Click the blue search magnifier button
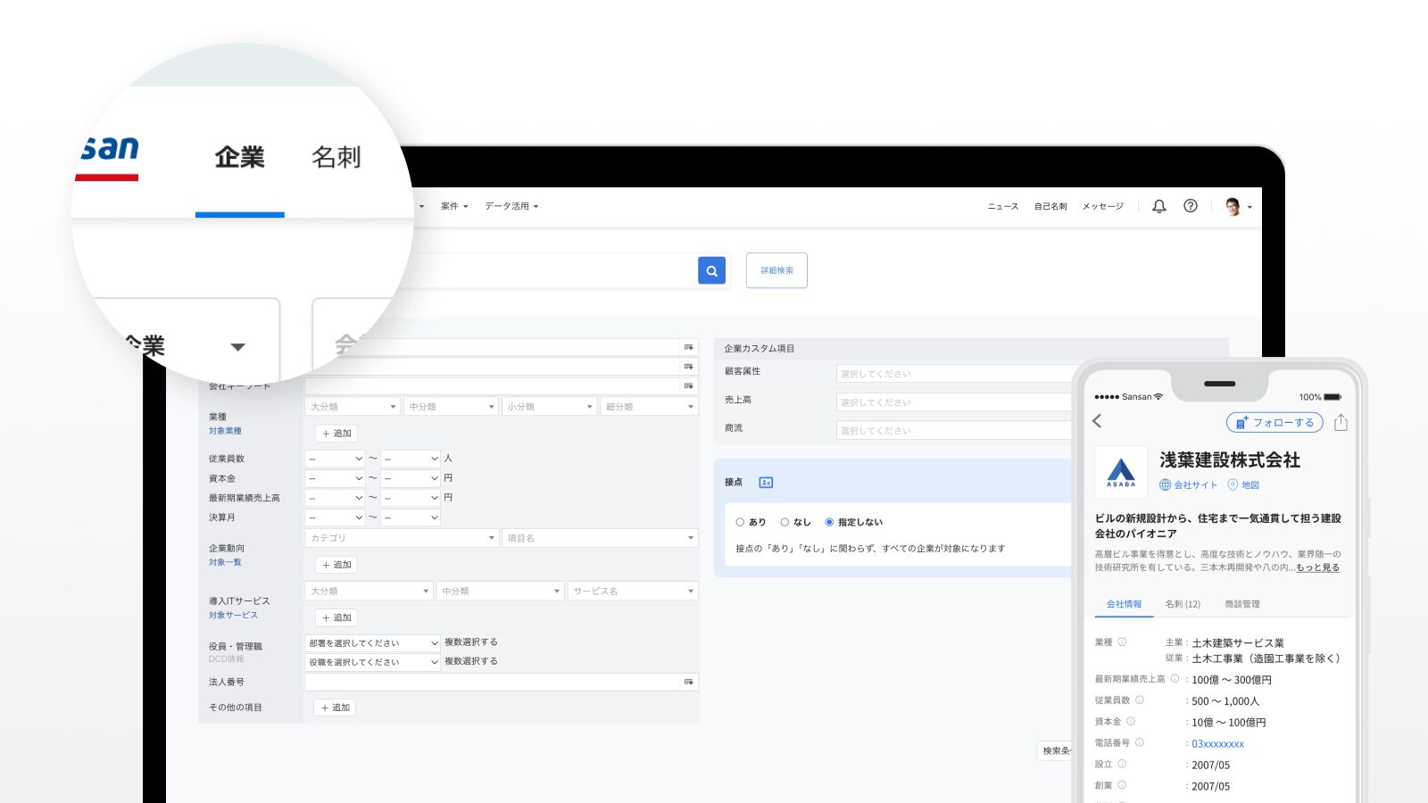This screenshot has width=1428, height=803. [711, 270]
